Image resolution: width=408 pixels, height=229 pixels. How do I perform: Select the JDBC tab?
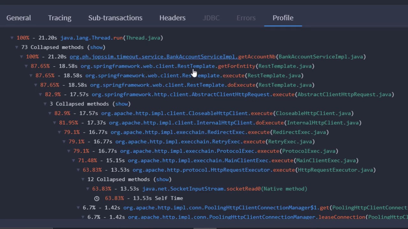coord(211,18)
